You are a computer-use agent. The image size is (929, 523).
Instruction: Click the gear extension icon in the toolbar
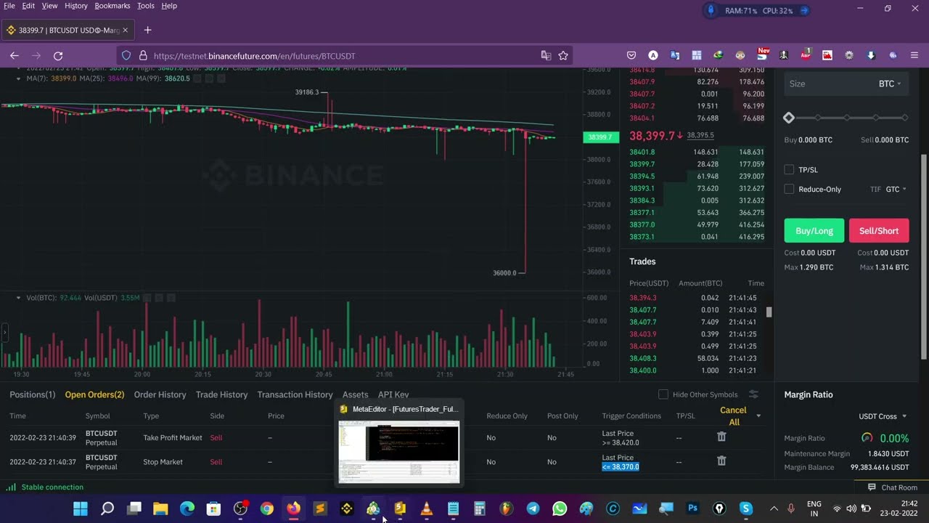(x=849, y=55)
